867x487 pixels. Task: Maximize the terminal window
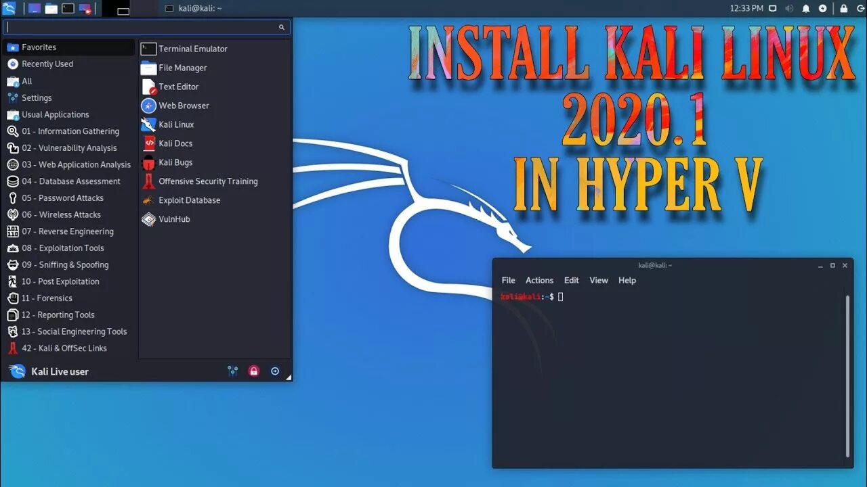coord(832,265)
